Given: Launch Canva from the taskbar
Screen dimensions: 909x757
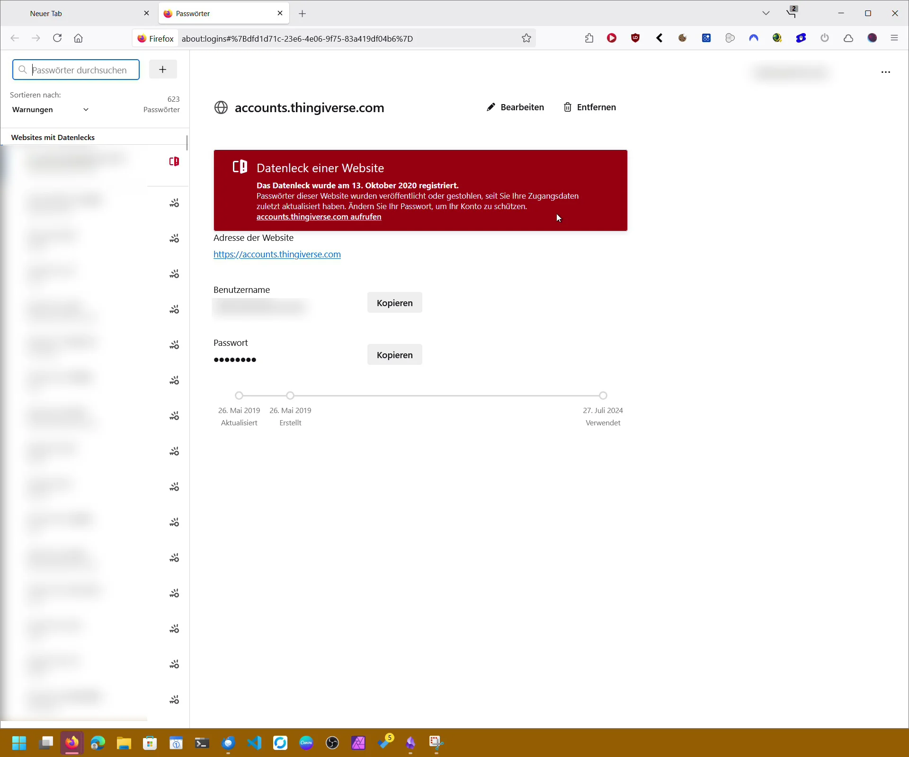Looking at the screenshot, I should (306, 743).
